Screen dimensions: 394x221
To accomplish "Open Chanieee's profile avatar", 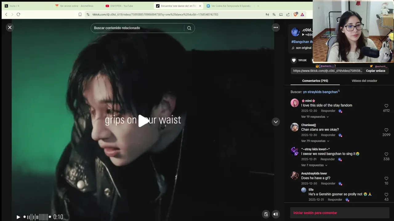I will coord(295,127).
